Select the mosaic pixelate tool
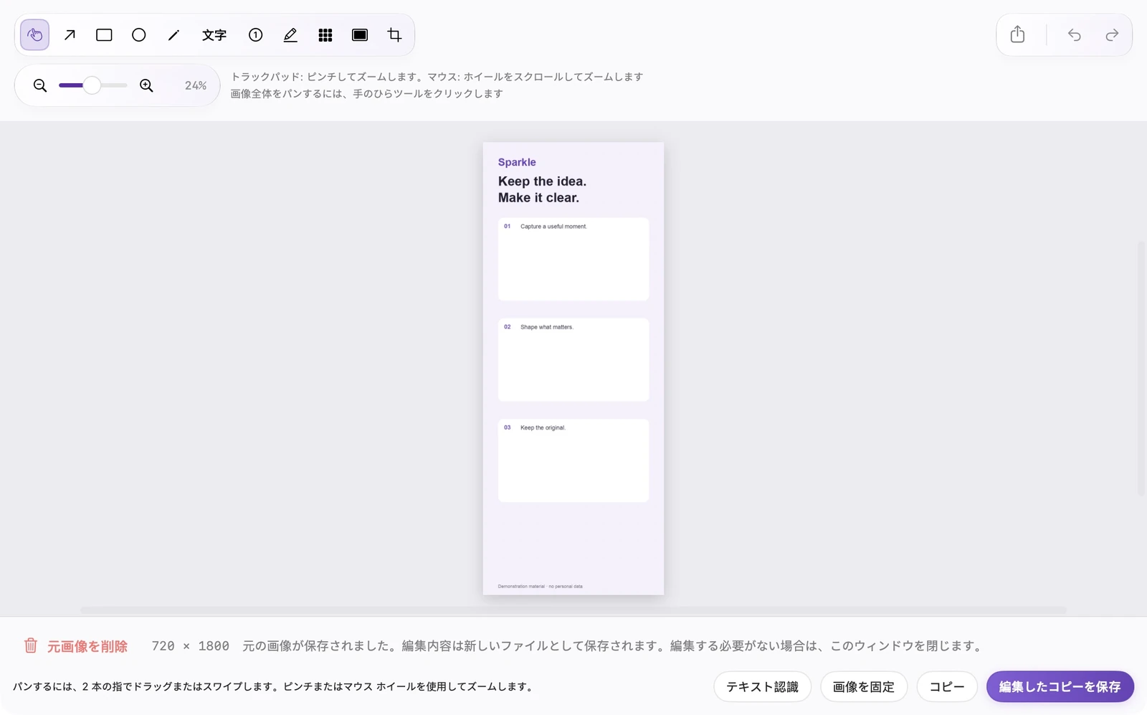This screenshot has height=715, width=1147. pyautogui.click(x=325, y=35)
